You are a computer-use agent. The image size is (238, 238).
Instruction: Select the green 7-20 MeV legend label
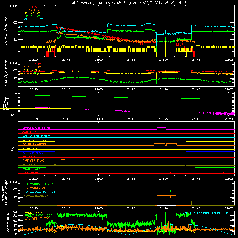[32, 73]
